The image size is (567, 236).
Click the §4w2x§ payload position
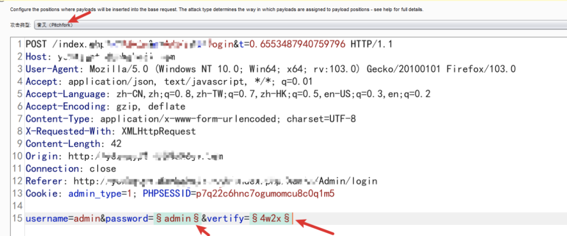(x=270, y=219)
